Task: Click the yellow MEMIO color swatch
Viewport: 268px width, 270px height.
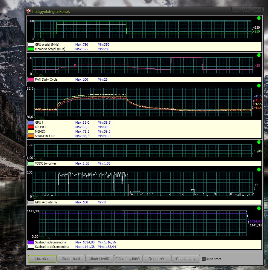Action: [x=31, y=131]
